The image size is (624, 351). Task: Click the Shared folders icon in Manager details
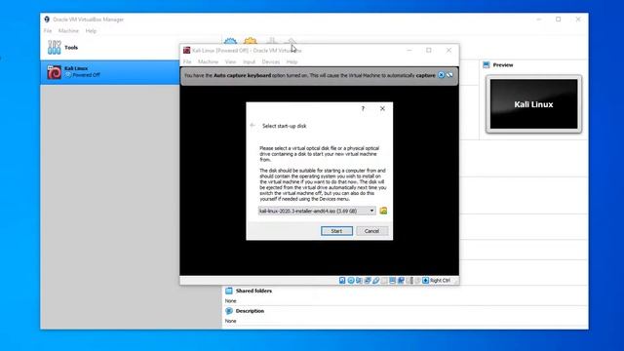click(x=229, y=291)
